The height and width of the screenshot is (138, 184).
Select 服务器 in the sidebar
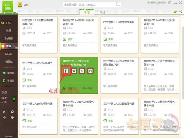coord(9,38)
